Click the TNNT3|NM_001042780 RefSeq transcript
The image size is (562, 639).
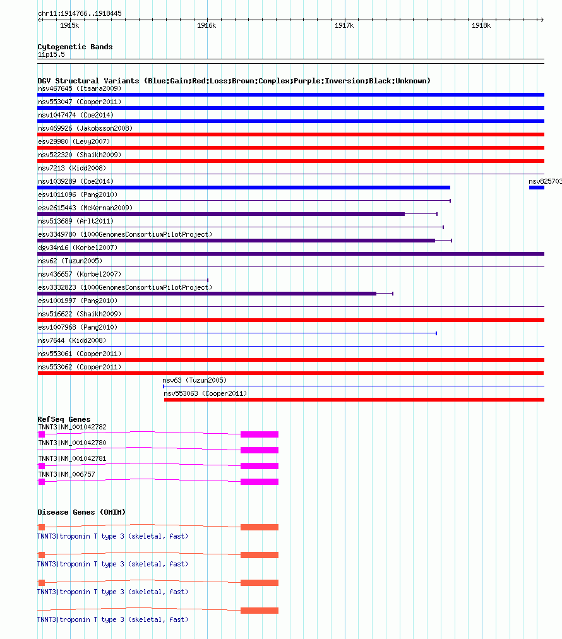[72, 443]
